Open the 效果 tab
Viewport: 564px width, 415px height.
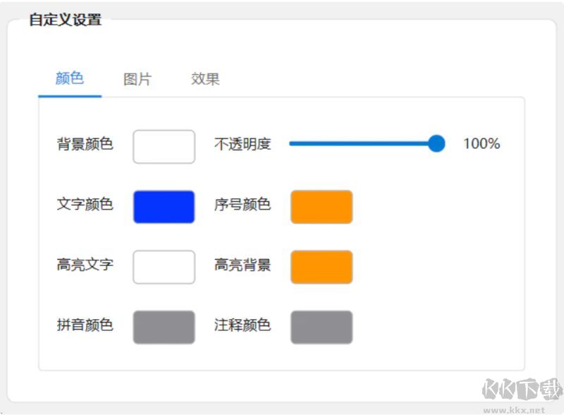[x=205, y=79]
